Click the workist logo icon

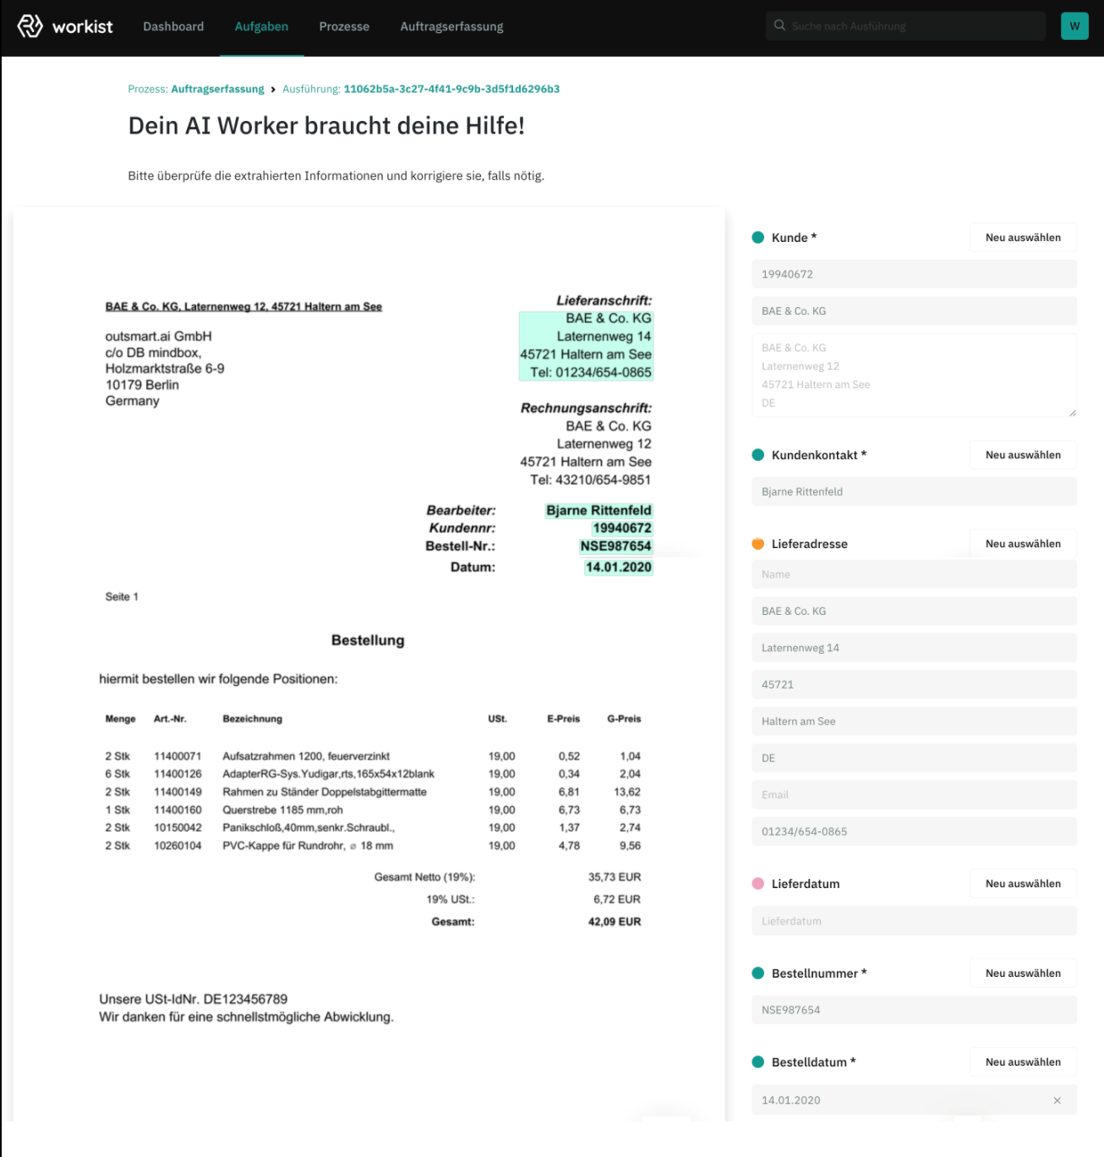click(x=30, y=26)
